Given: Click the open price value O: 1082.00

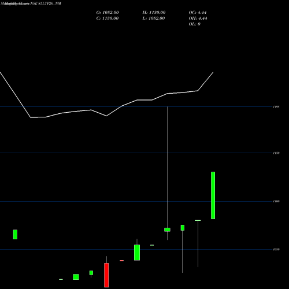Looking at the screenshot, I should [x=108, y=13].
